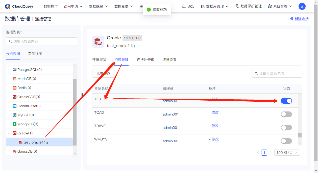The image size is (318, 173).
Task: Click the PostgreSQL group icon
Action: coord(15,70)
